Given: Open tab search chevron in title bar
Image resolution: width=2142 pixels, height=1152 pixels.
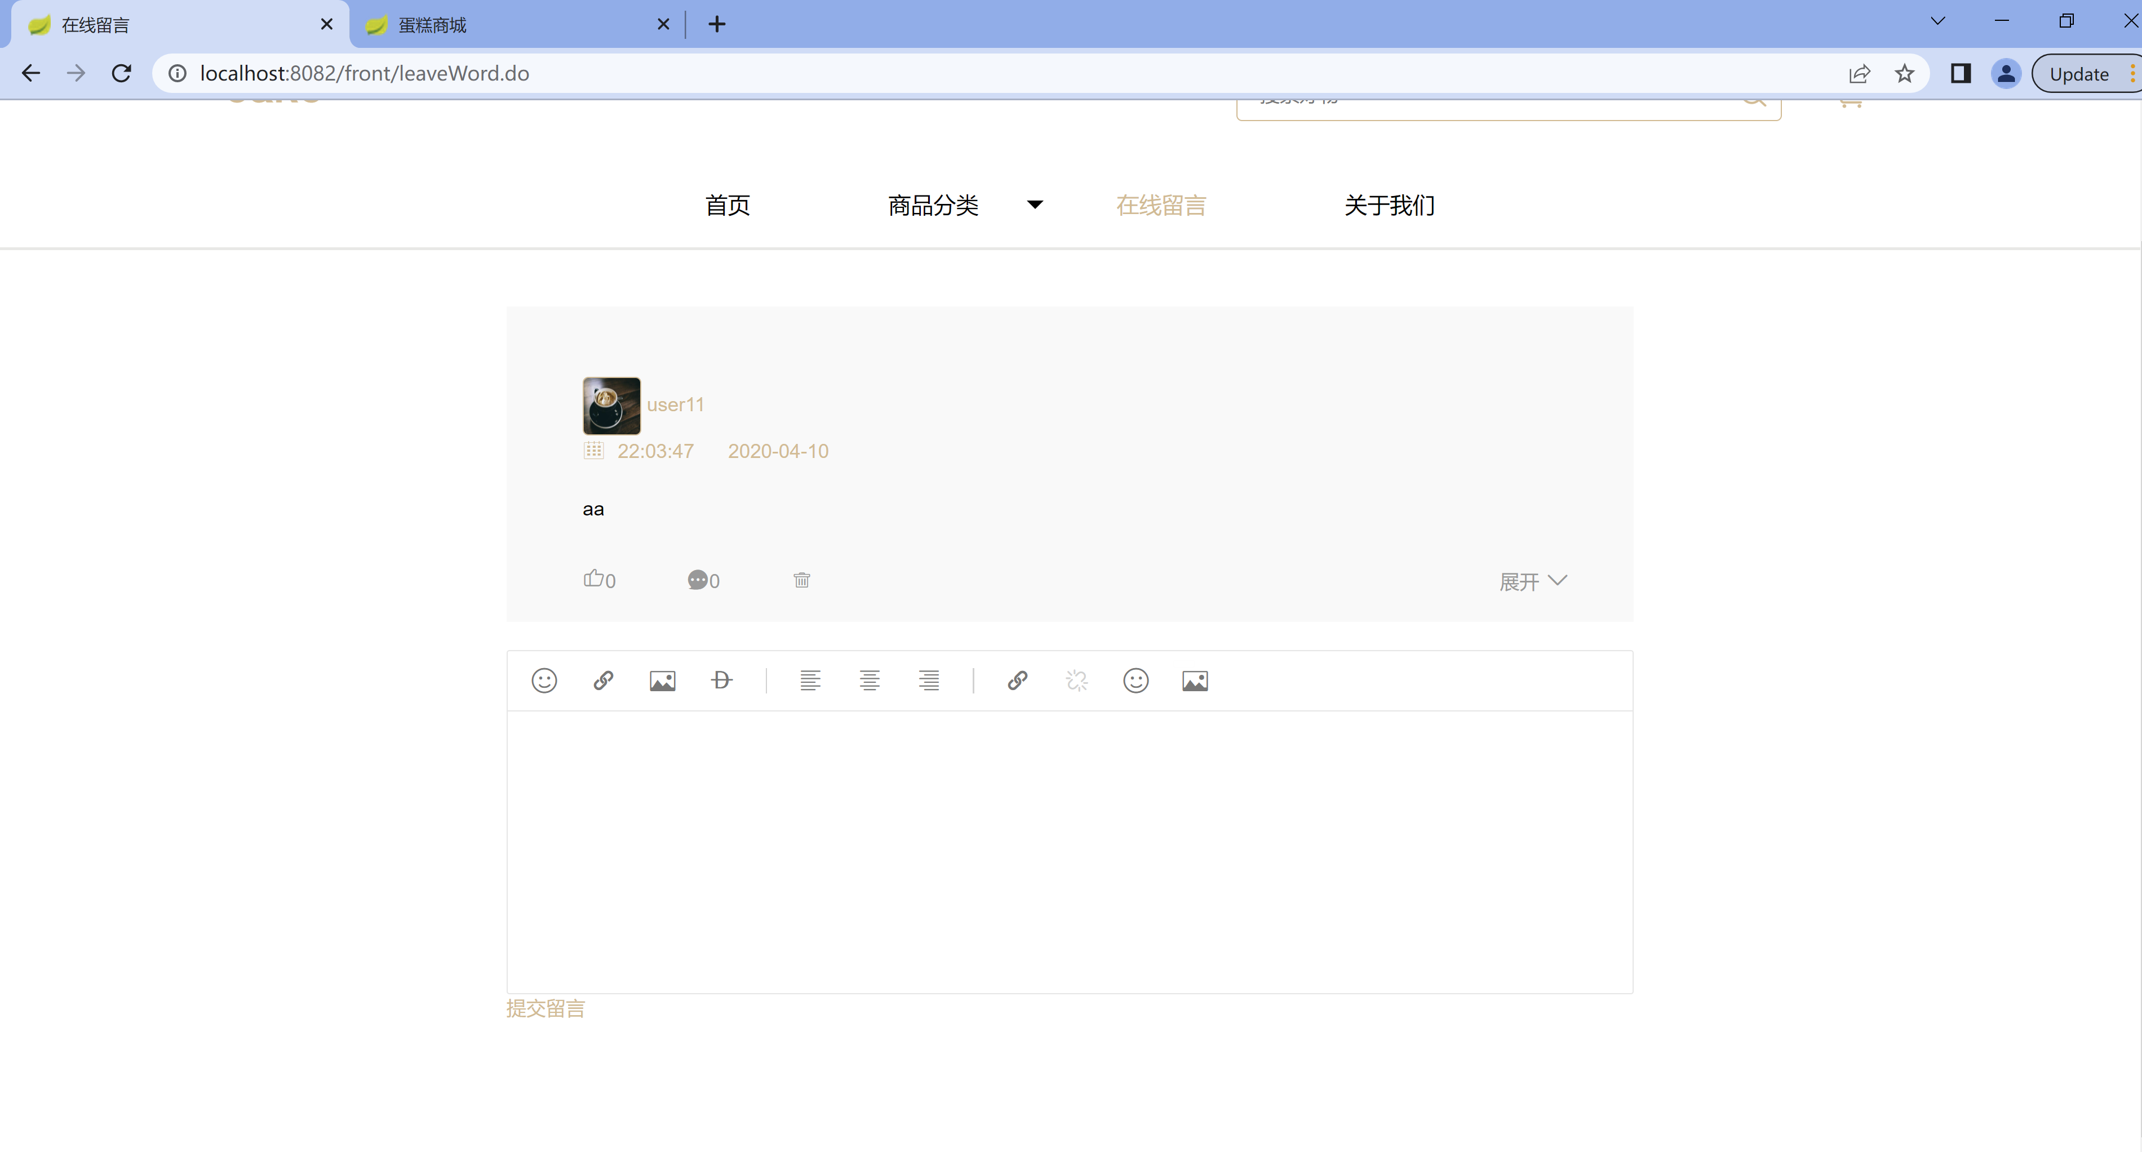Looking at the screenshot, I should [x=1937, y=21].
